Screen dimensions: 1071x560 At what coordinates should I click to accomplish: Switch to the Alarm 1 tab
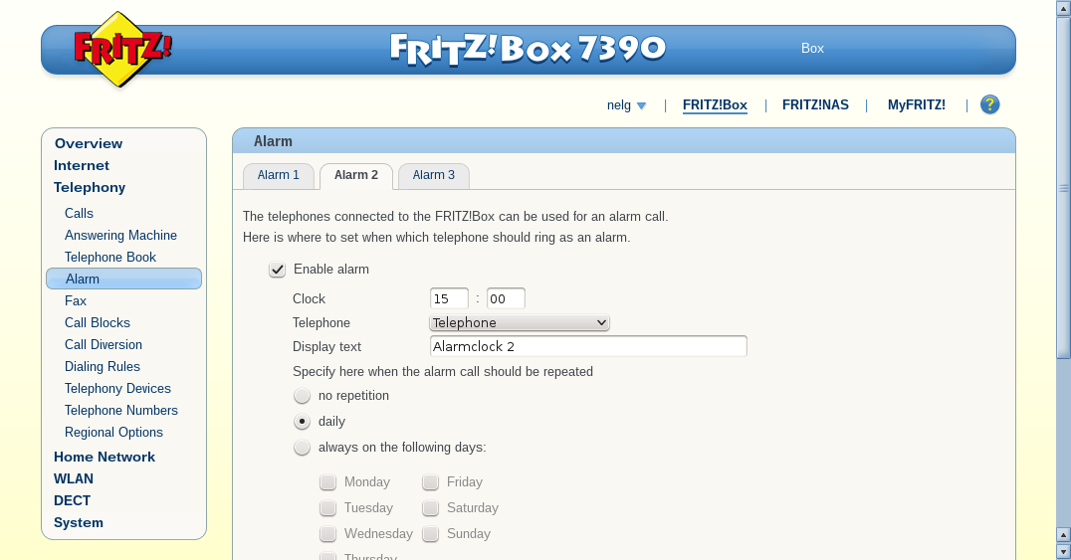coord(278,175)
